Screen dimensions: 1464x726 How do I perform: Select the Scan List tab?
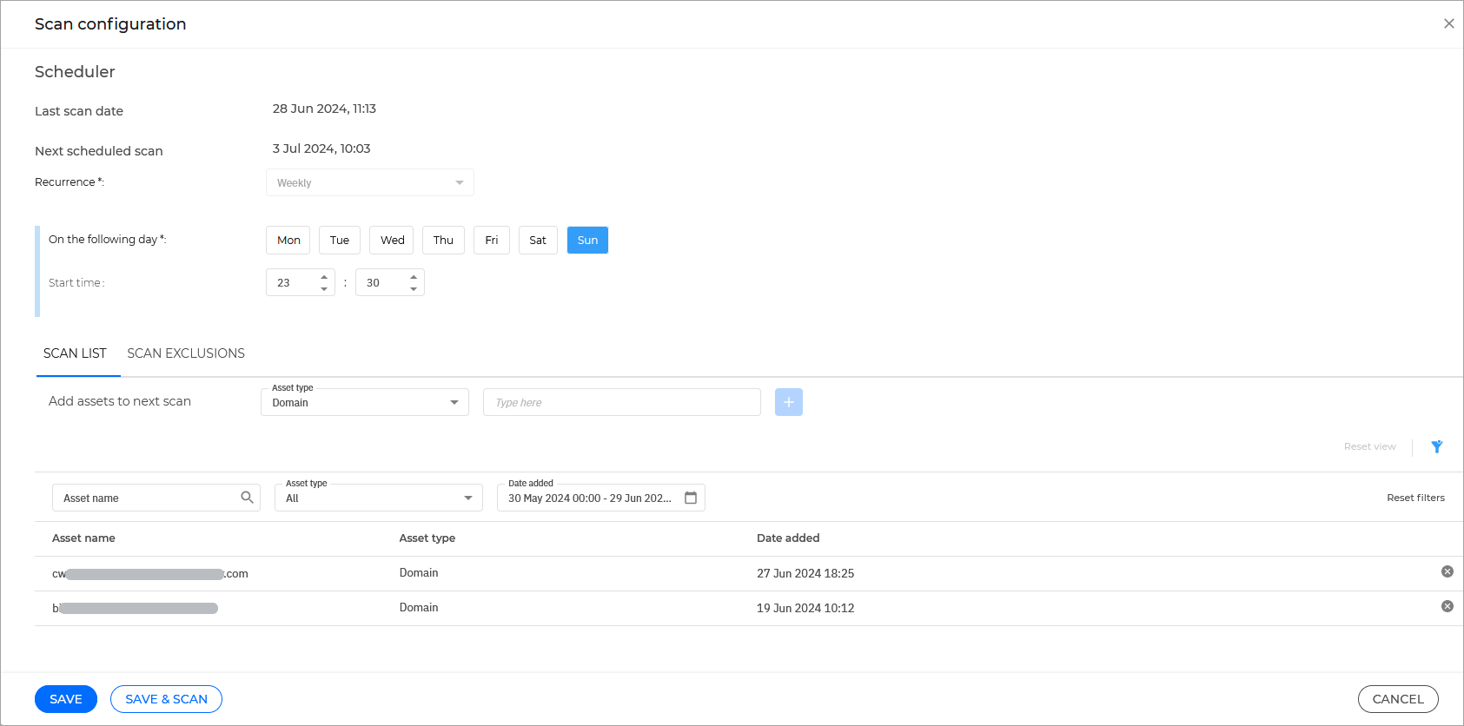tap(75, 353)
